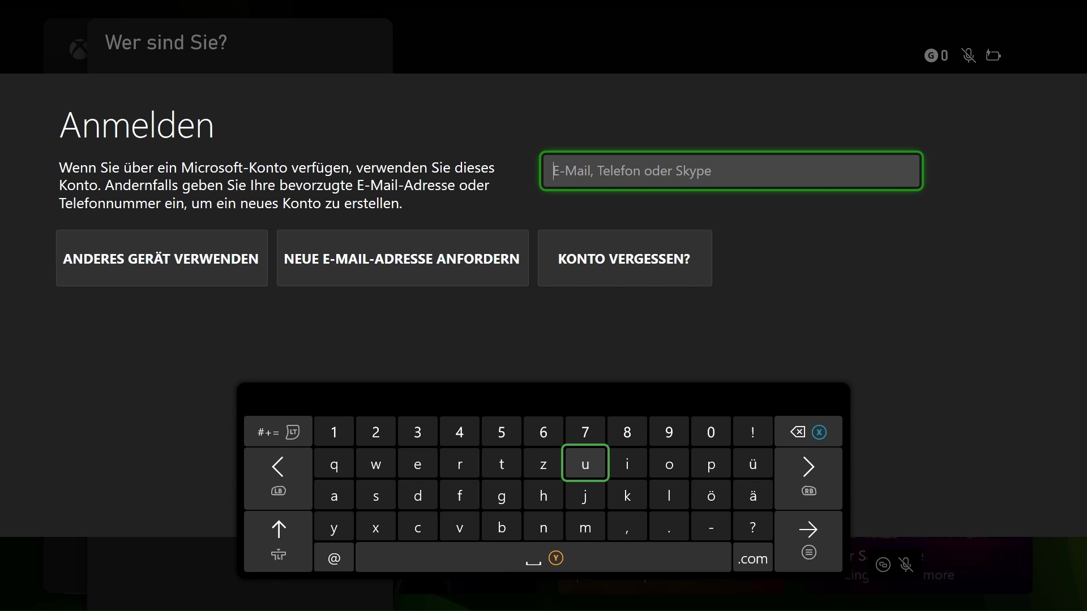Tap the g key
The width and height of the screenshot is (1087, 611).
pos(502,495)
